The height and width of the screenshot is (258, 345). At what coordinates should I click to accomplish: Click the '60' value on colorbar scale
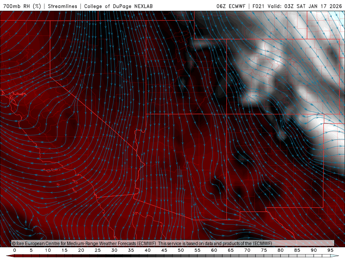(214, 250)
